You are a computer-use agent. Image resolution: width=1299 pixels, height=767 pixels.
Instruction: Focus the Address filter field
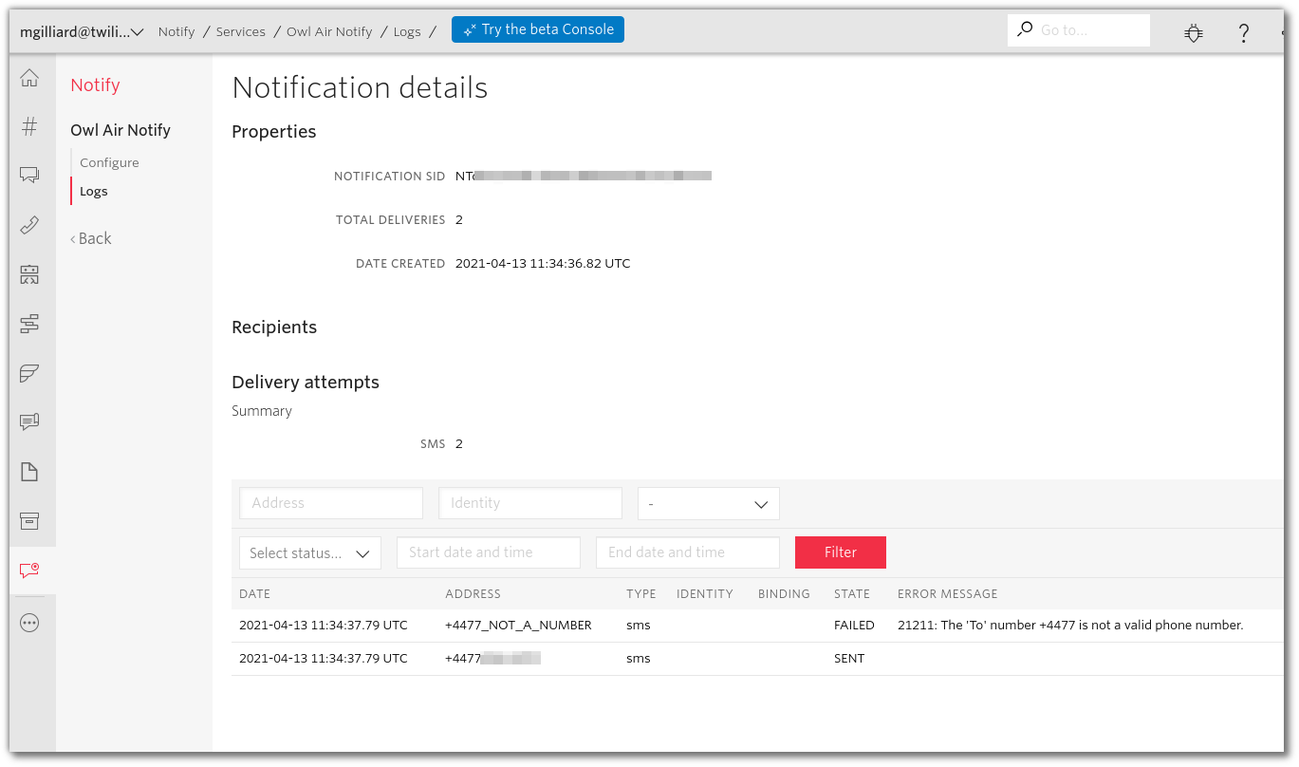331,503
